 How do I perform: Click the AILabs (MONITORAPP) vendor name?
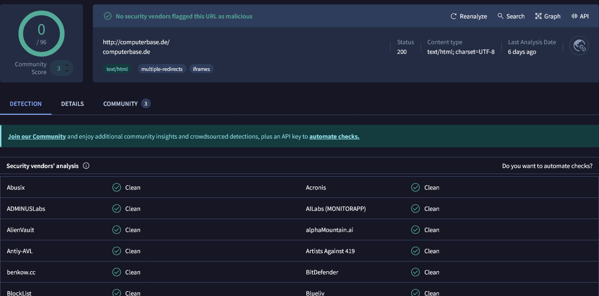[x=336, y=209]
